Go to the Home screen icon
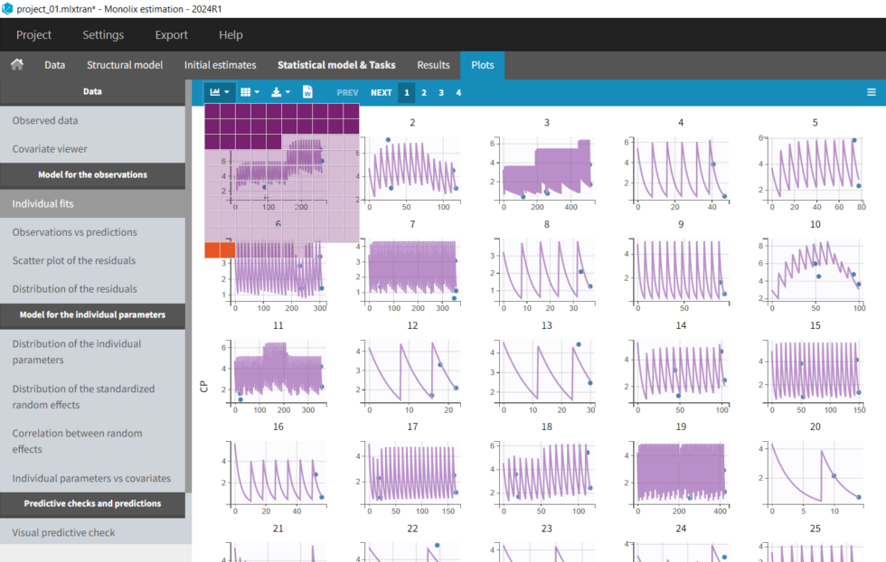This screenshot has height=562, width=886. [x=16, y=65]
